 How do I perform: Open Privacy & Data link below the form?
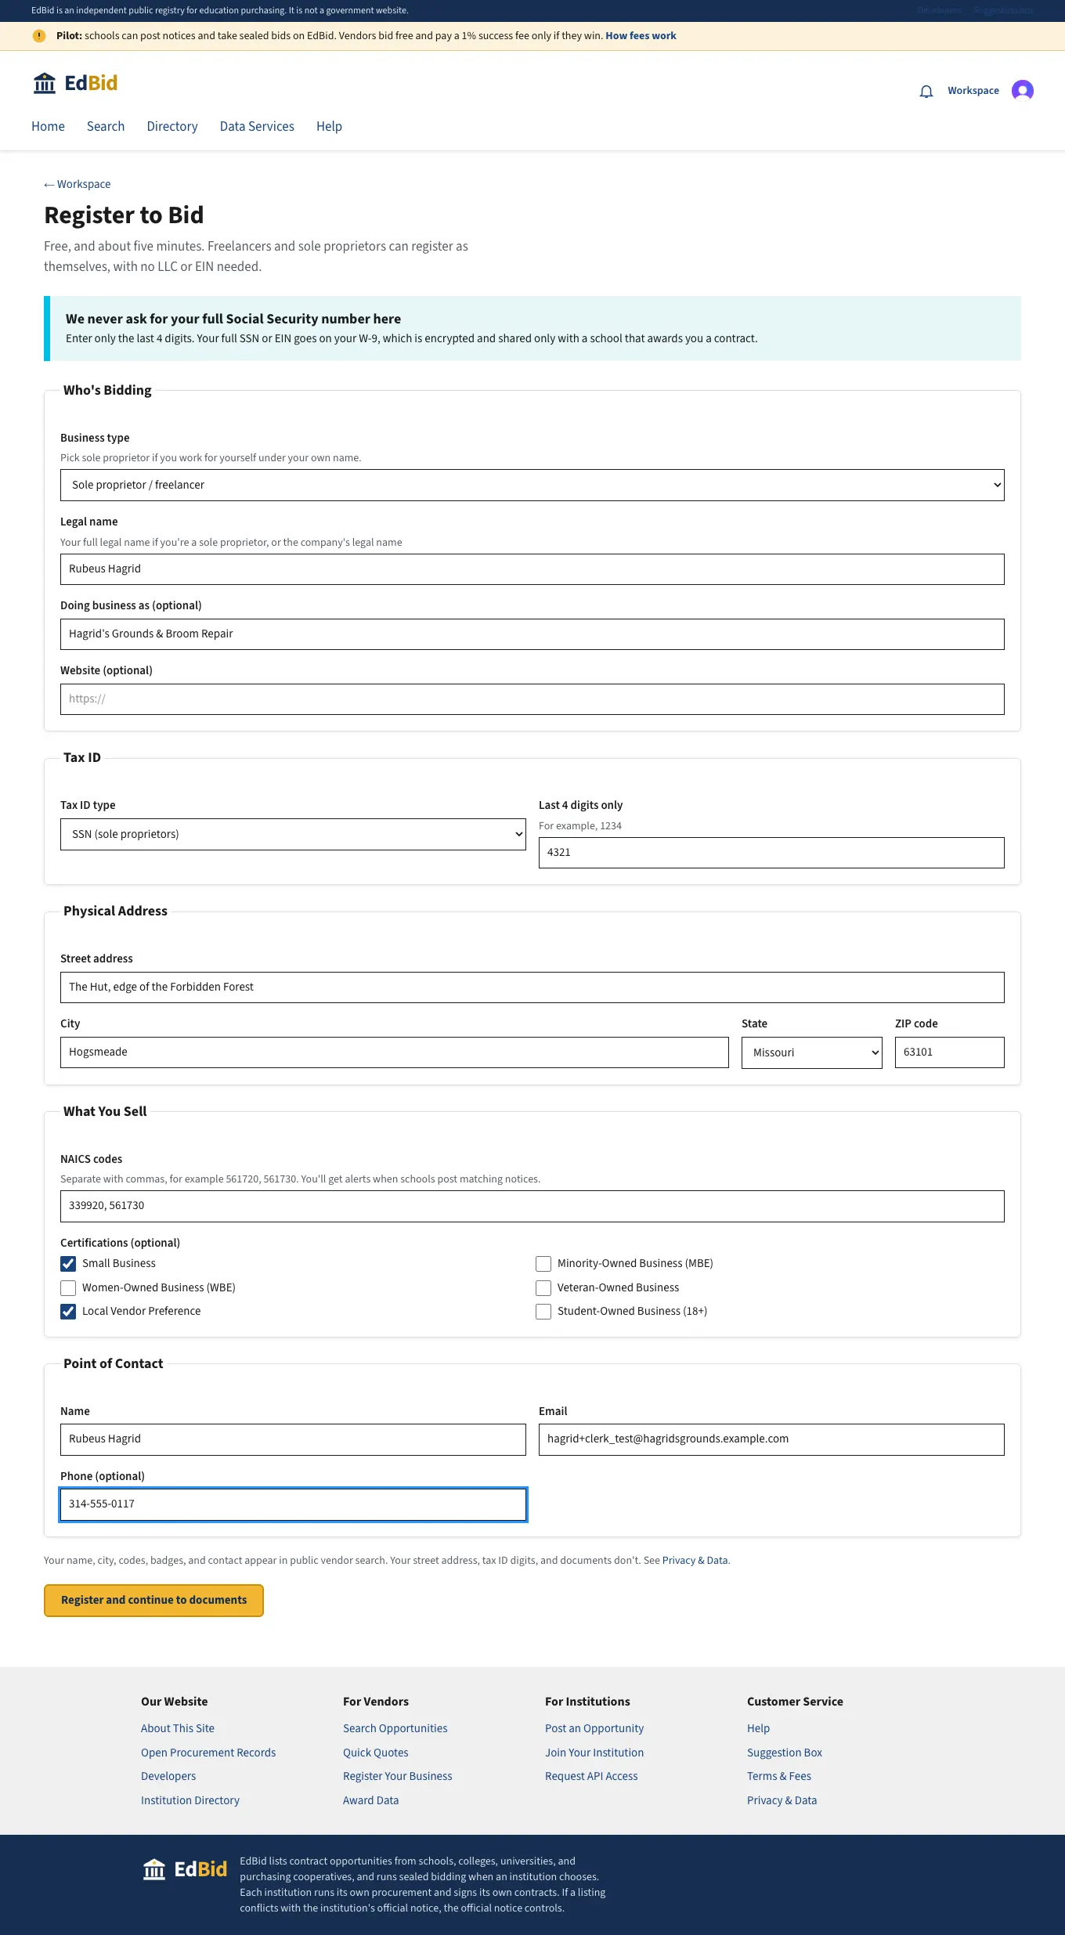[x=695, y=1561]
